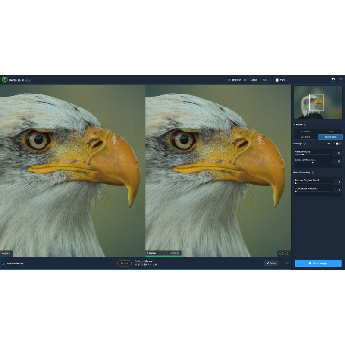345x345 pixels.
Task: Choose the Clear AI model
Action: (x=330, y=131)
